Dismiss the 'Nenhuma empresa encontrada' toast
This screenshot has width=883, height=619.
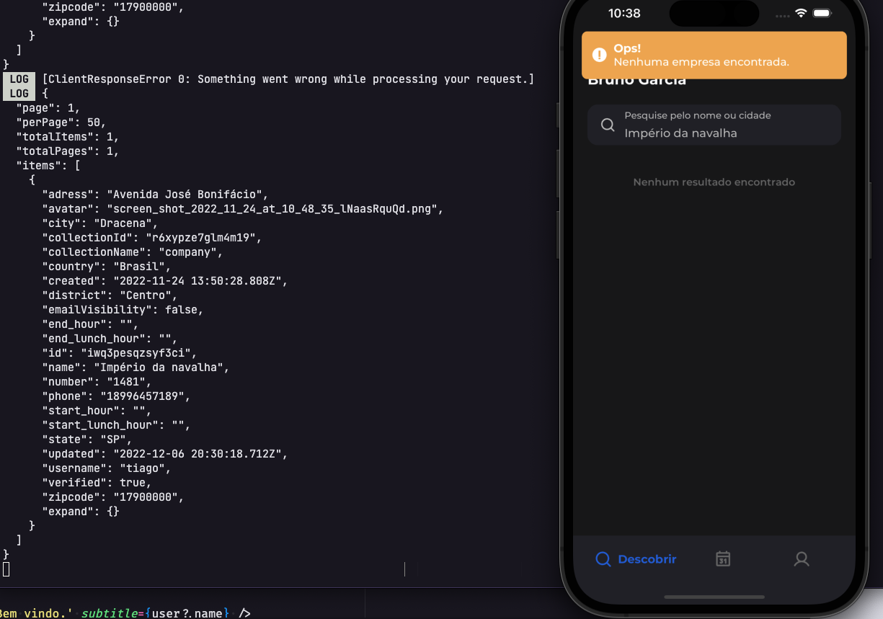714,55
